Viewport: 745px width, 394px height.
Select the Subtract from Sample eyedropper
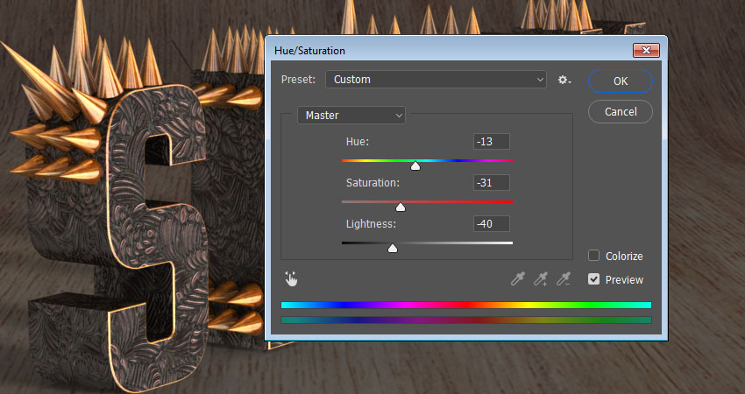click(564, 278)
